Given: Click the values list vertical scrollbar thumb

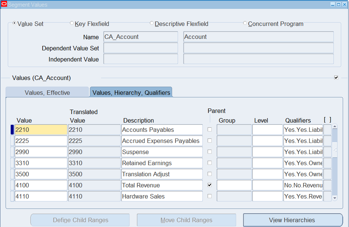Looking at the screenshot, I should click(x=335, y=150).
